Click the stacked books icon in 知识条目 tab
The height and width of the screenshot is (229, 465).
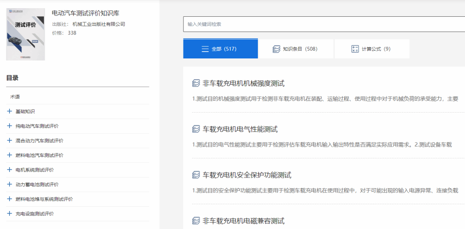276,49
